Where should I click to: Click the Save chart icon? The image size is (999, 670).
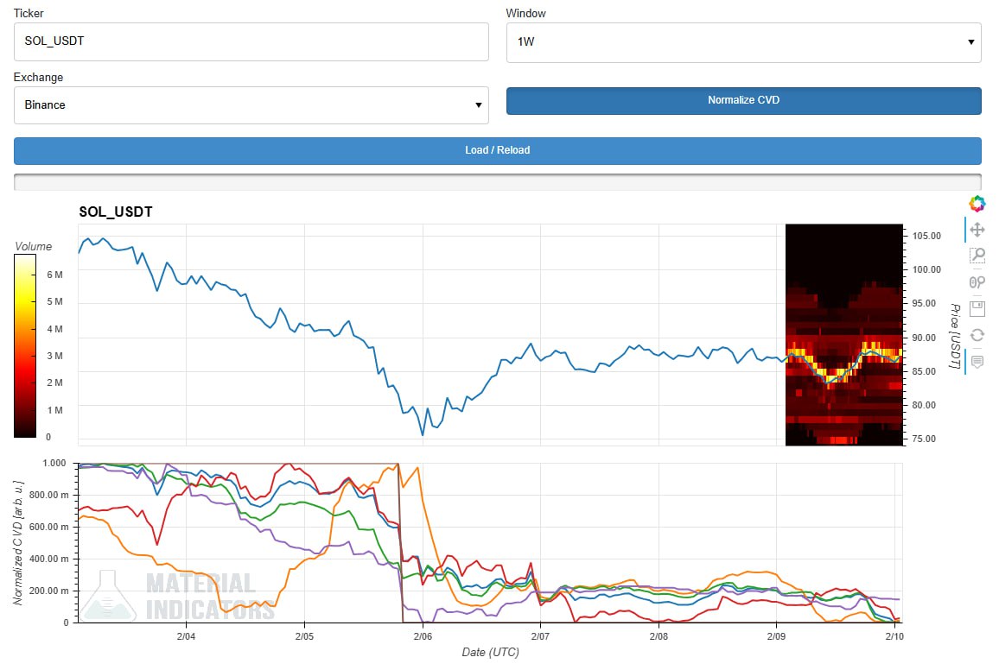click(977, 308)
